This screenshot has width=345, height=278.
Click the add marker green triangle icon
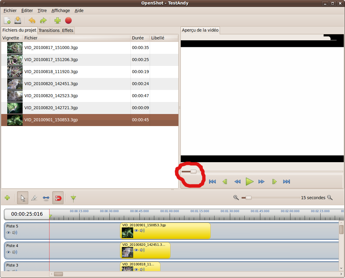[x=73, y=198]
